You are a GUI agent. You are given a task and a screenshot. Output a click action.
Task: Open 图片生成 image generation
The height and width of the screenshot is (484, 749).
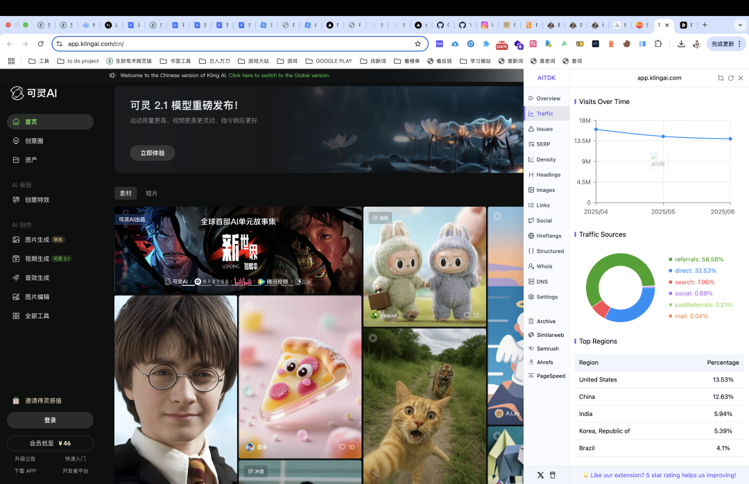pos(38,240)
